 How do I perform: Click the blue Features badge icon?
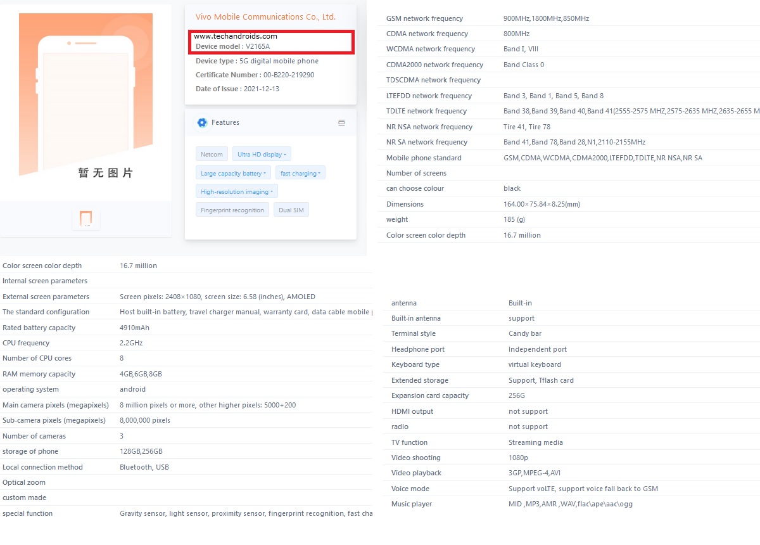pos(202,123)
